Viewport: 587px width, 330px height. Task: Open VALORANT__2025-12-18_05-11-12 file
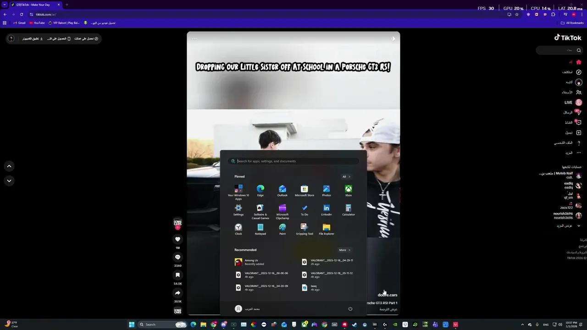328,275
